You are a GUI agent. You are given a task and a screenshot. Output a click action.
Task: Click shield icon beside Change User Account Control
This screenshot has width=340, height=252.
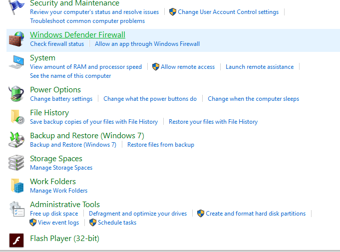click(173, 12)
